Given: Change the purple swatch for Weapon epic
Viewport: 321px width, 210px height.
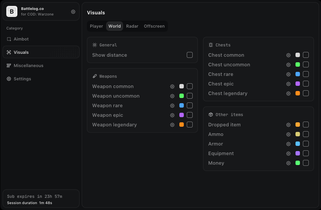Looking at the screenshot, I should 182,115.
